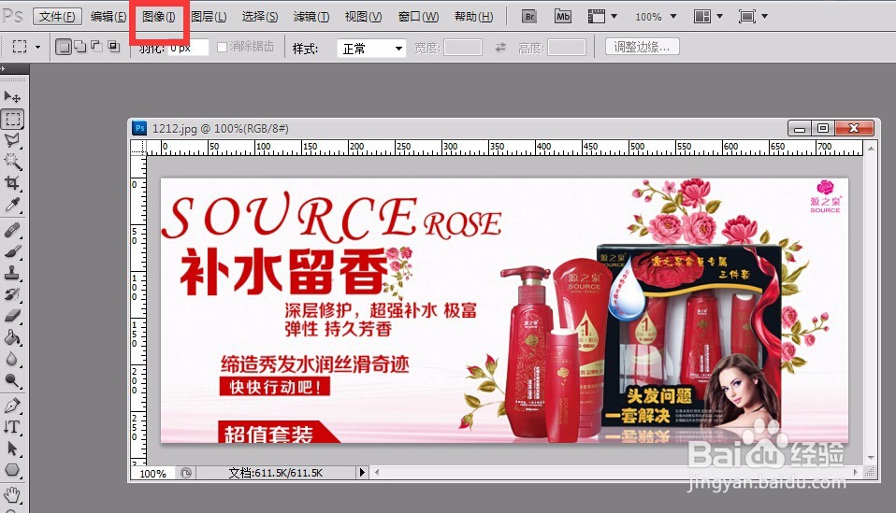Image resolution: width=896 pixels, height=513 pixels.
Task: Swap width and height arrows icon
Action: click(500, 48)
